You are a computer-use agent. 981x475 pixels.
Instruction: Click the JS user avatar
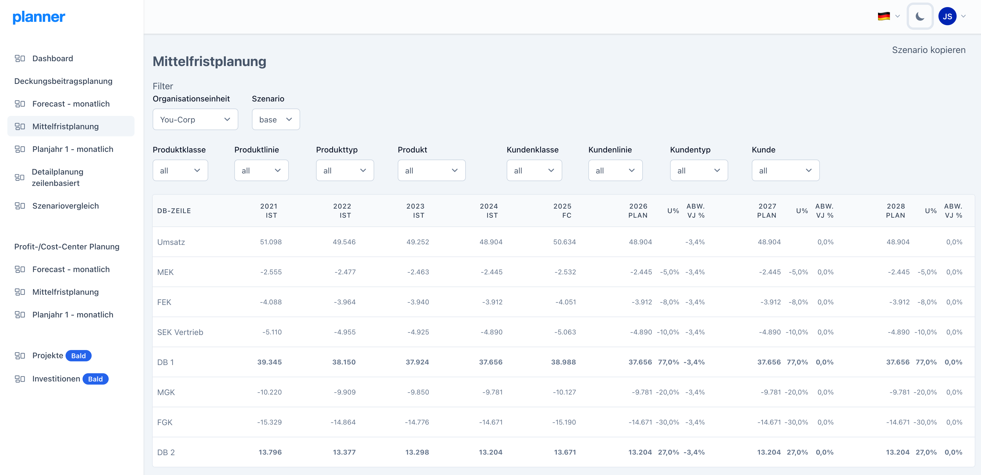(947, 16)
